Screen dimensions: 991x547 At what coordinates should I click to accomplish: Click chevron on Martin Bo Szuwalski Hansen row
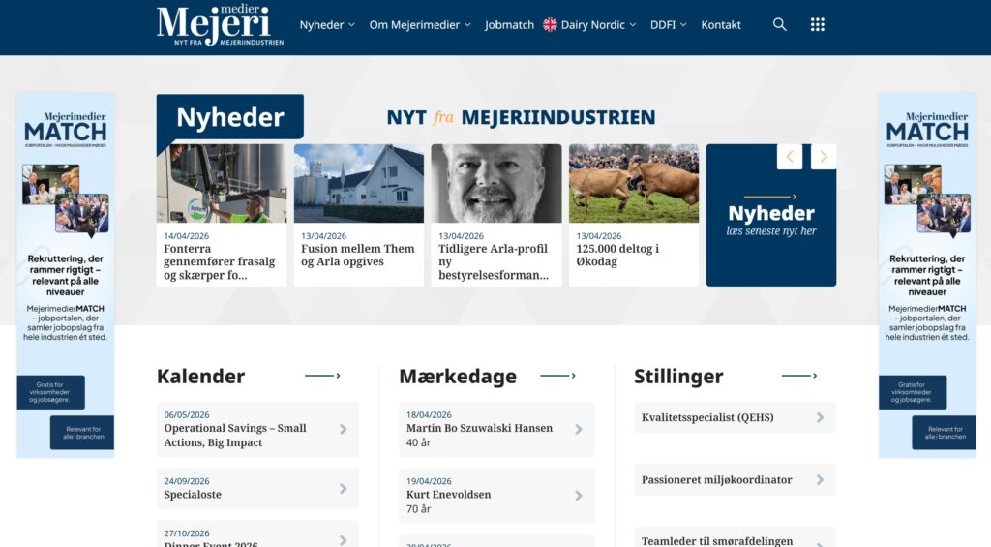tap(579, 430)
